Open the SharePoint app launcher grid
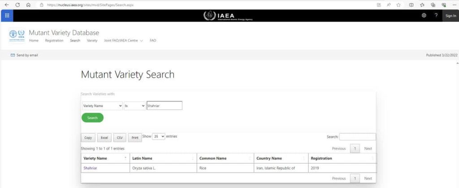 pyautogui.click(x=7, y=16)
